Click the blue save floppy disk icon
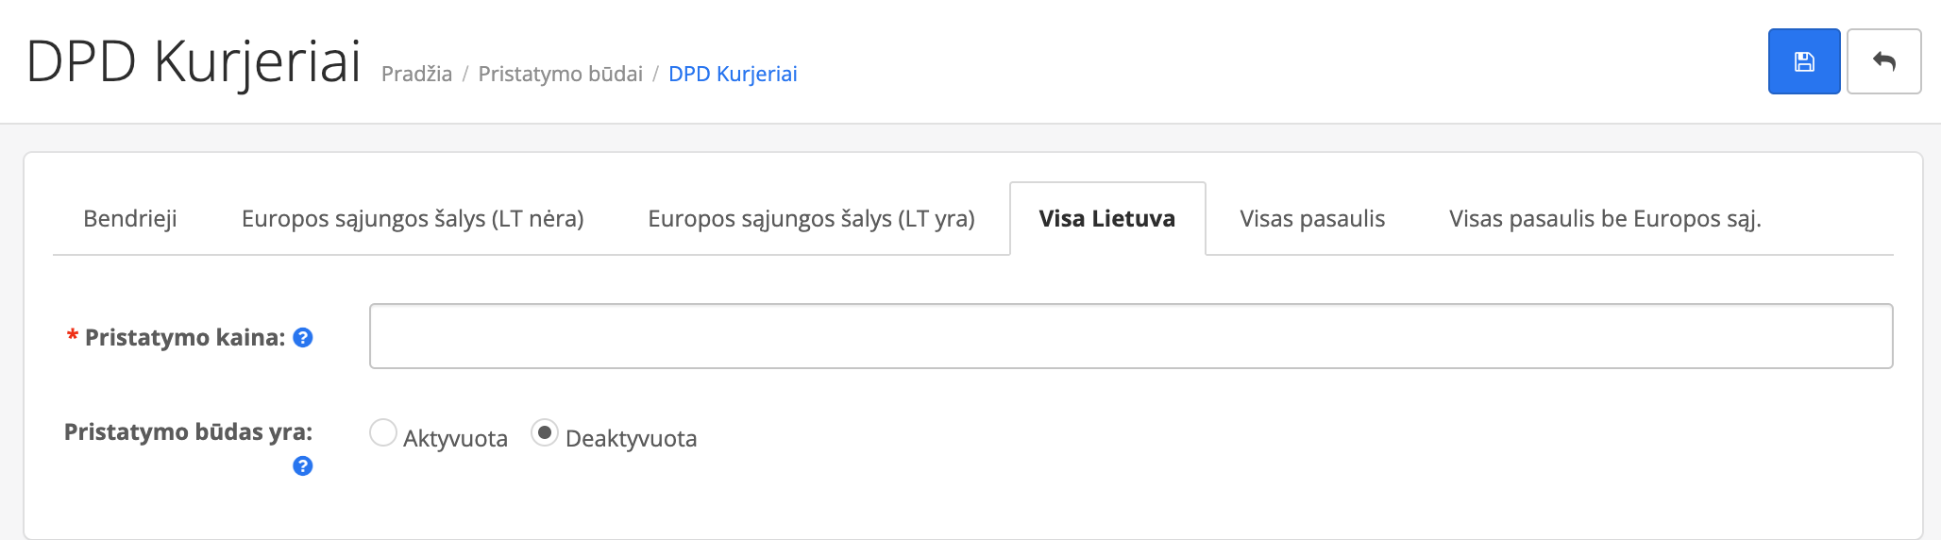 tap(1803, 62)
